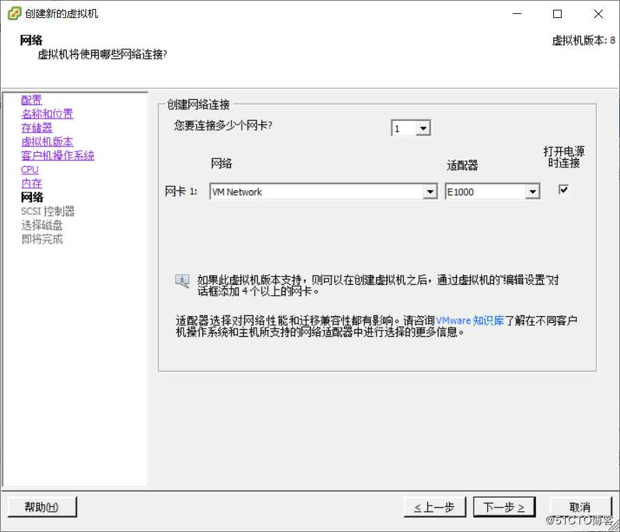This screenshot has height=532, width=620.
Task: Go to the 名称和位置 step
Action: pos(47,114)
